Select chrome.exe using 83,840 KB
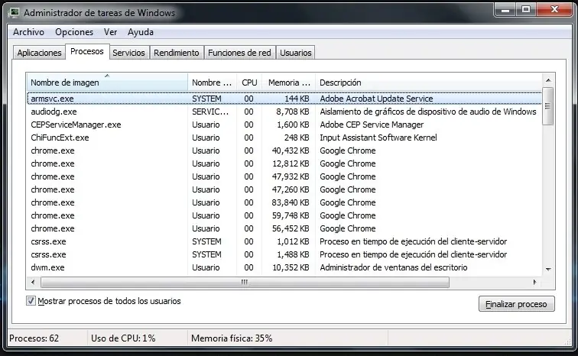The width and height of the screenshot is (578, 356). (284, 202)
